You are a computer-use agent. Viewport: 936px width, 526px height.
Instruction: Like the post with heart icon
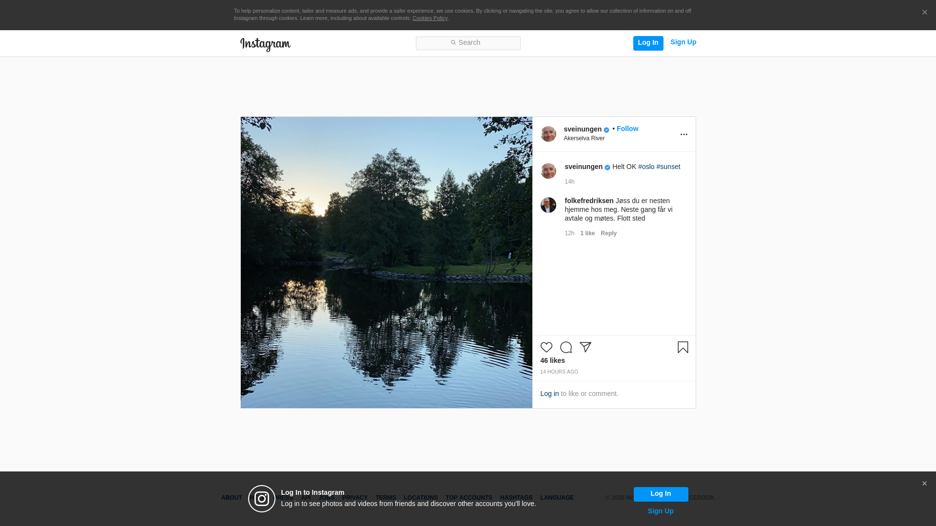coord(546,347)
